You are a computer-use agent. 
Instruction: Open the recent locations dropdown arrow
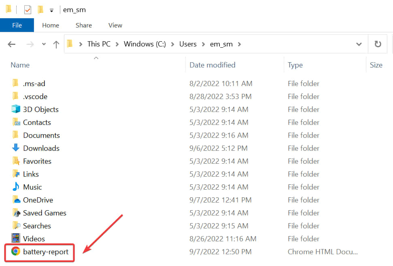coord(44,44)
